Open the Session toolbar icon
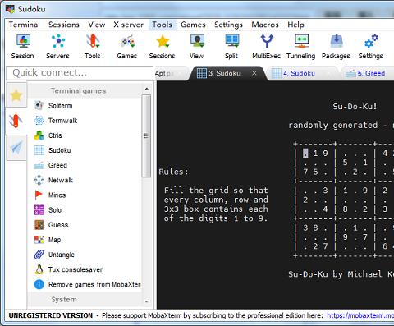This screenshot has width=394, height=326. (x=23, y=47)
